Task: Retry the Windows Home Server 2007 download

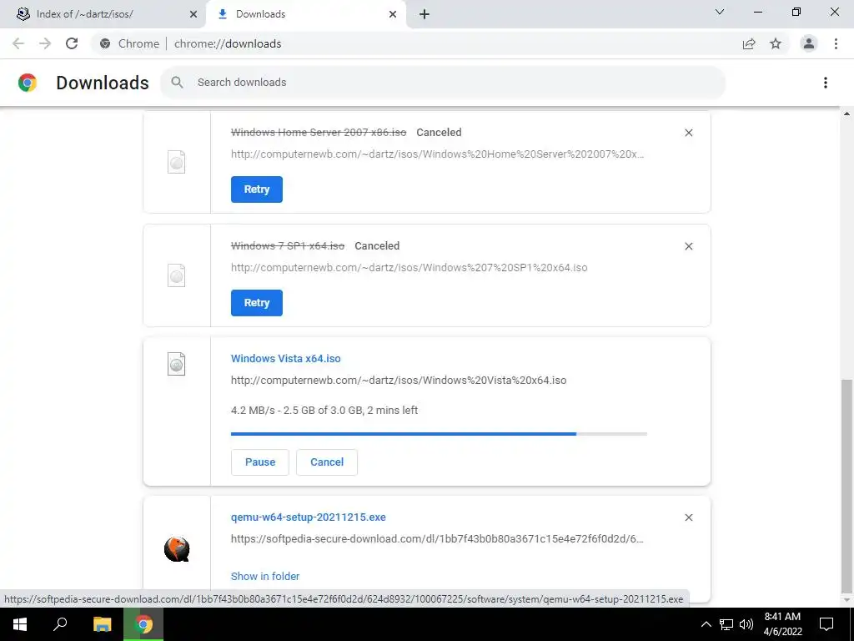Action: [x=257, y=189]
